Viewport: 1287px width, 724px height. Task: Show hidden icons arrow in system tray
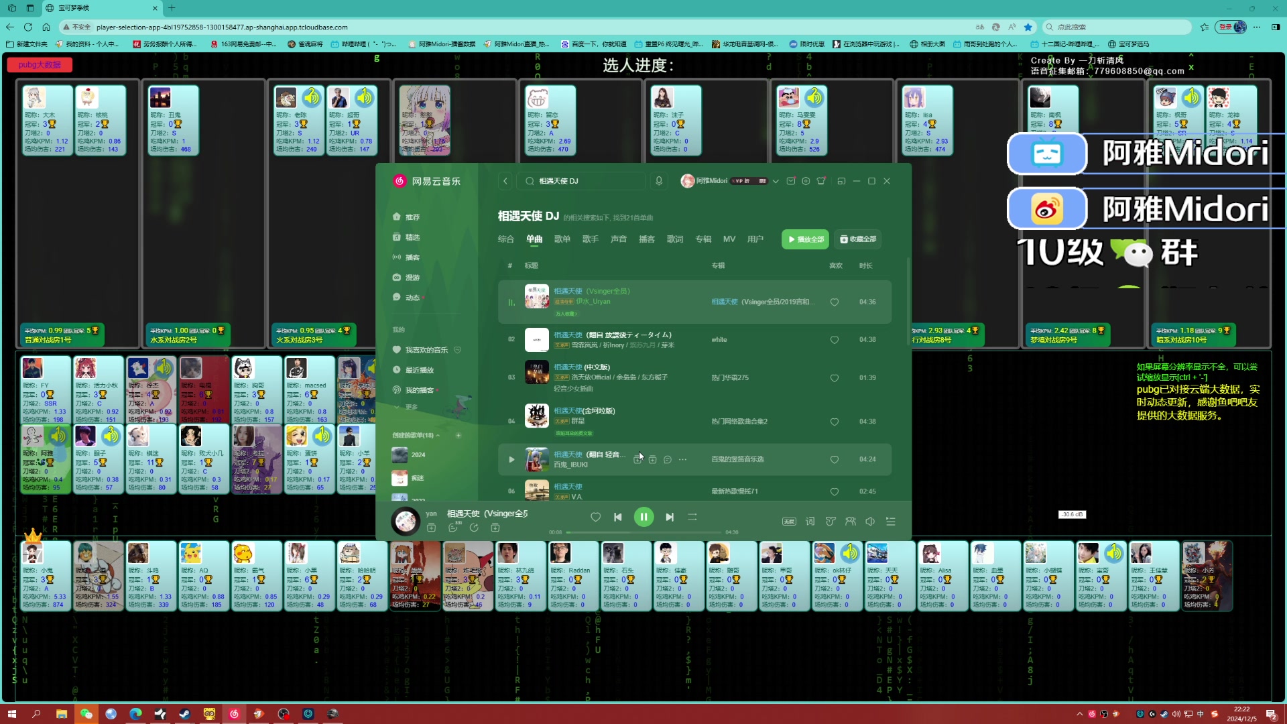coord(1079,714)
